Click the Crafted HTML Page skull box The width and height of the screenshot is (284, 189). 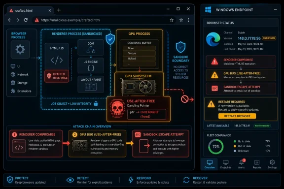57,76
